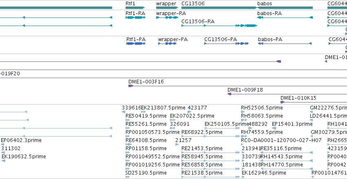Select the Rtf1-PA protein glyph
Screen dimensions: 347x179
(x=136, y=44)
